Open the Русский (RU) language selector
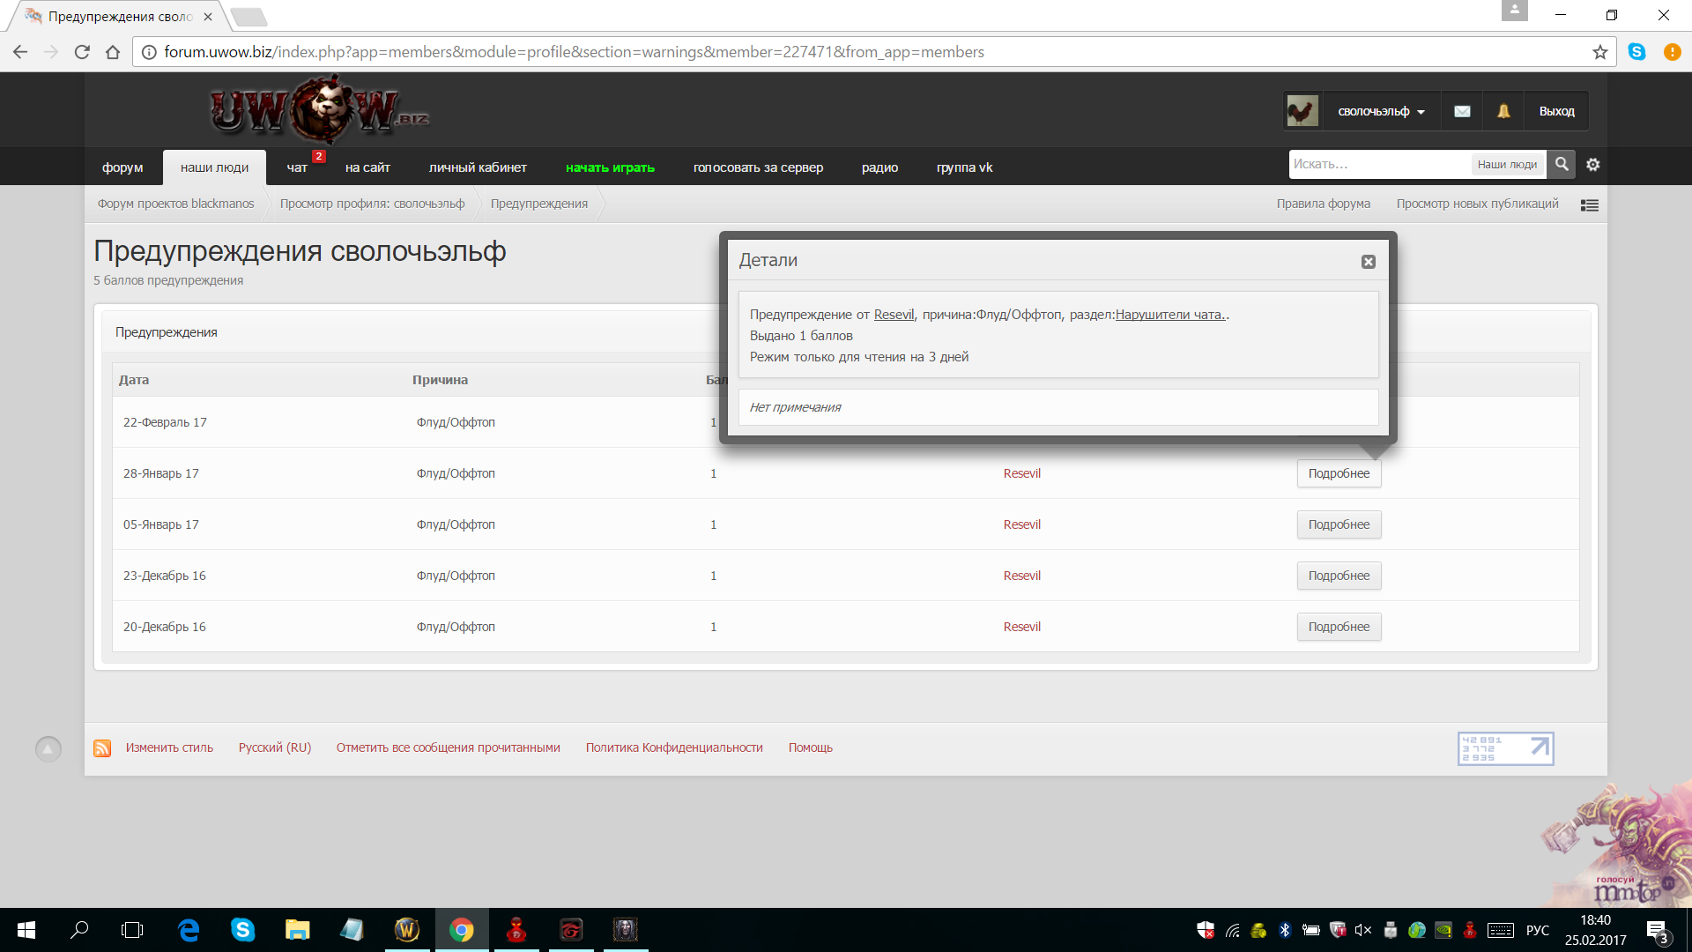This screenshot has width=1692, height=952. [275, 747]
